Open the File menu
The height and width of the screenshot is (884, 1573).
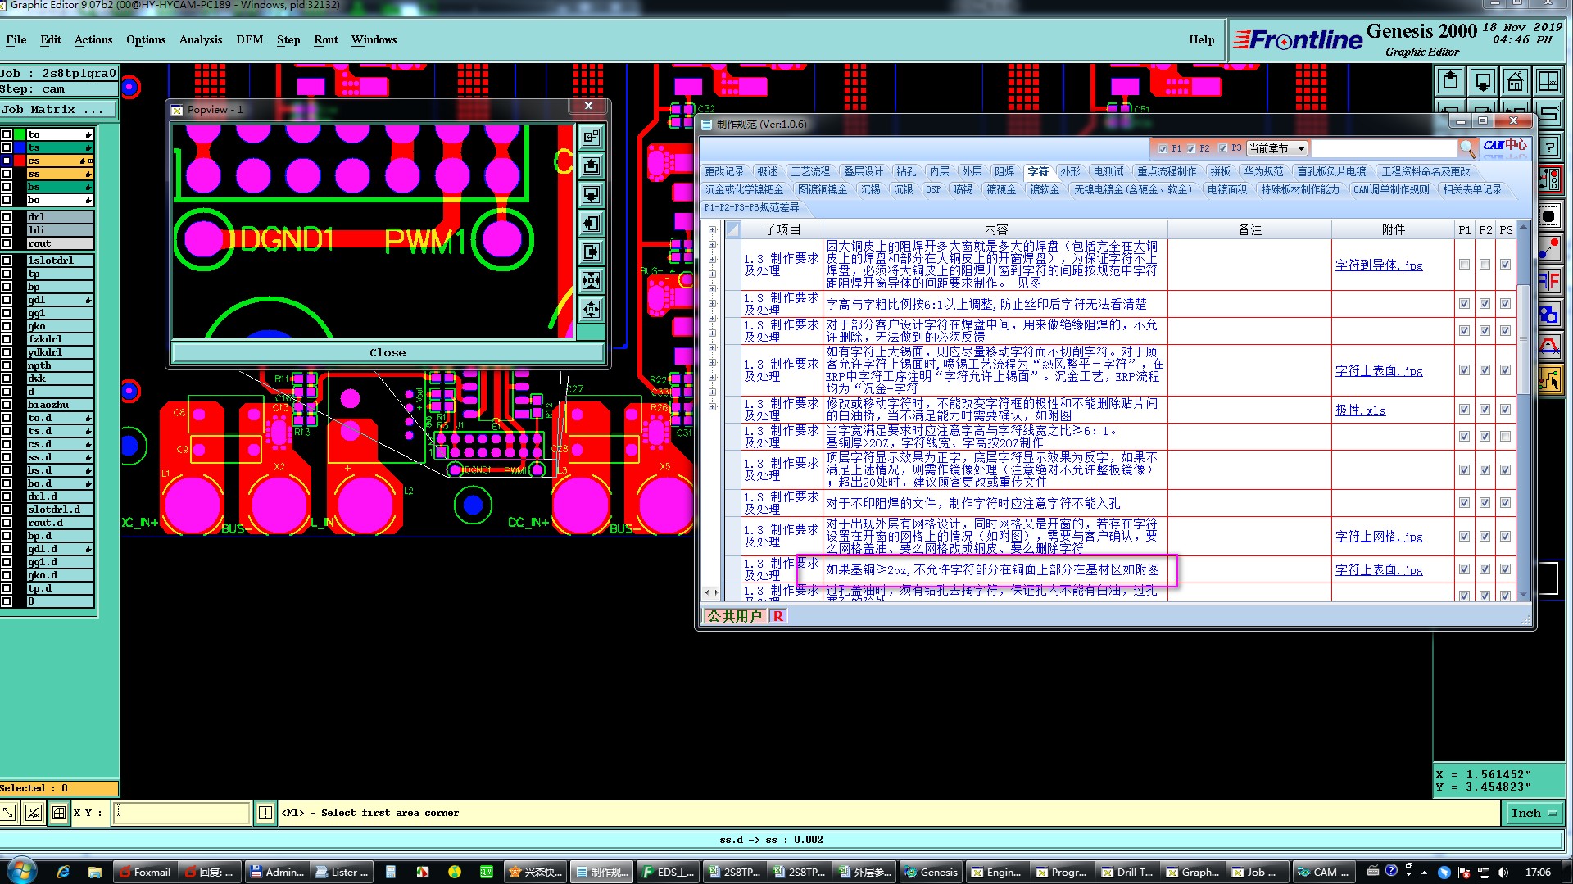click(x=16, y=39)
